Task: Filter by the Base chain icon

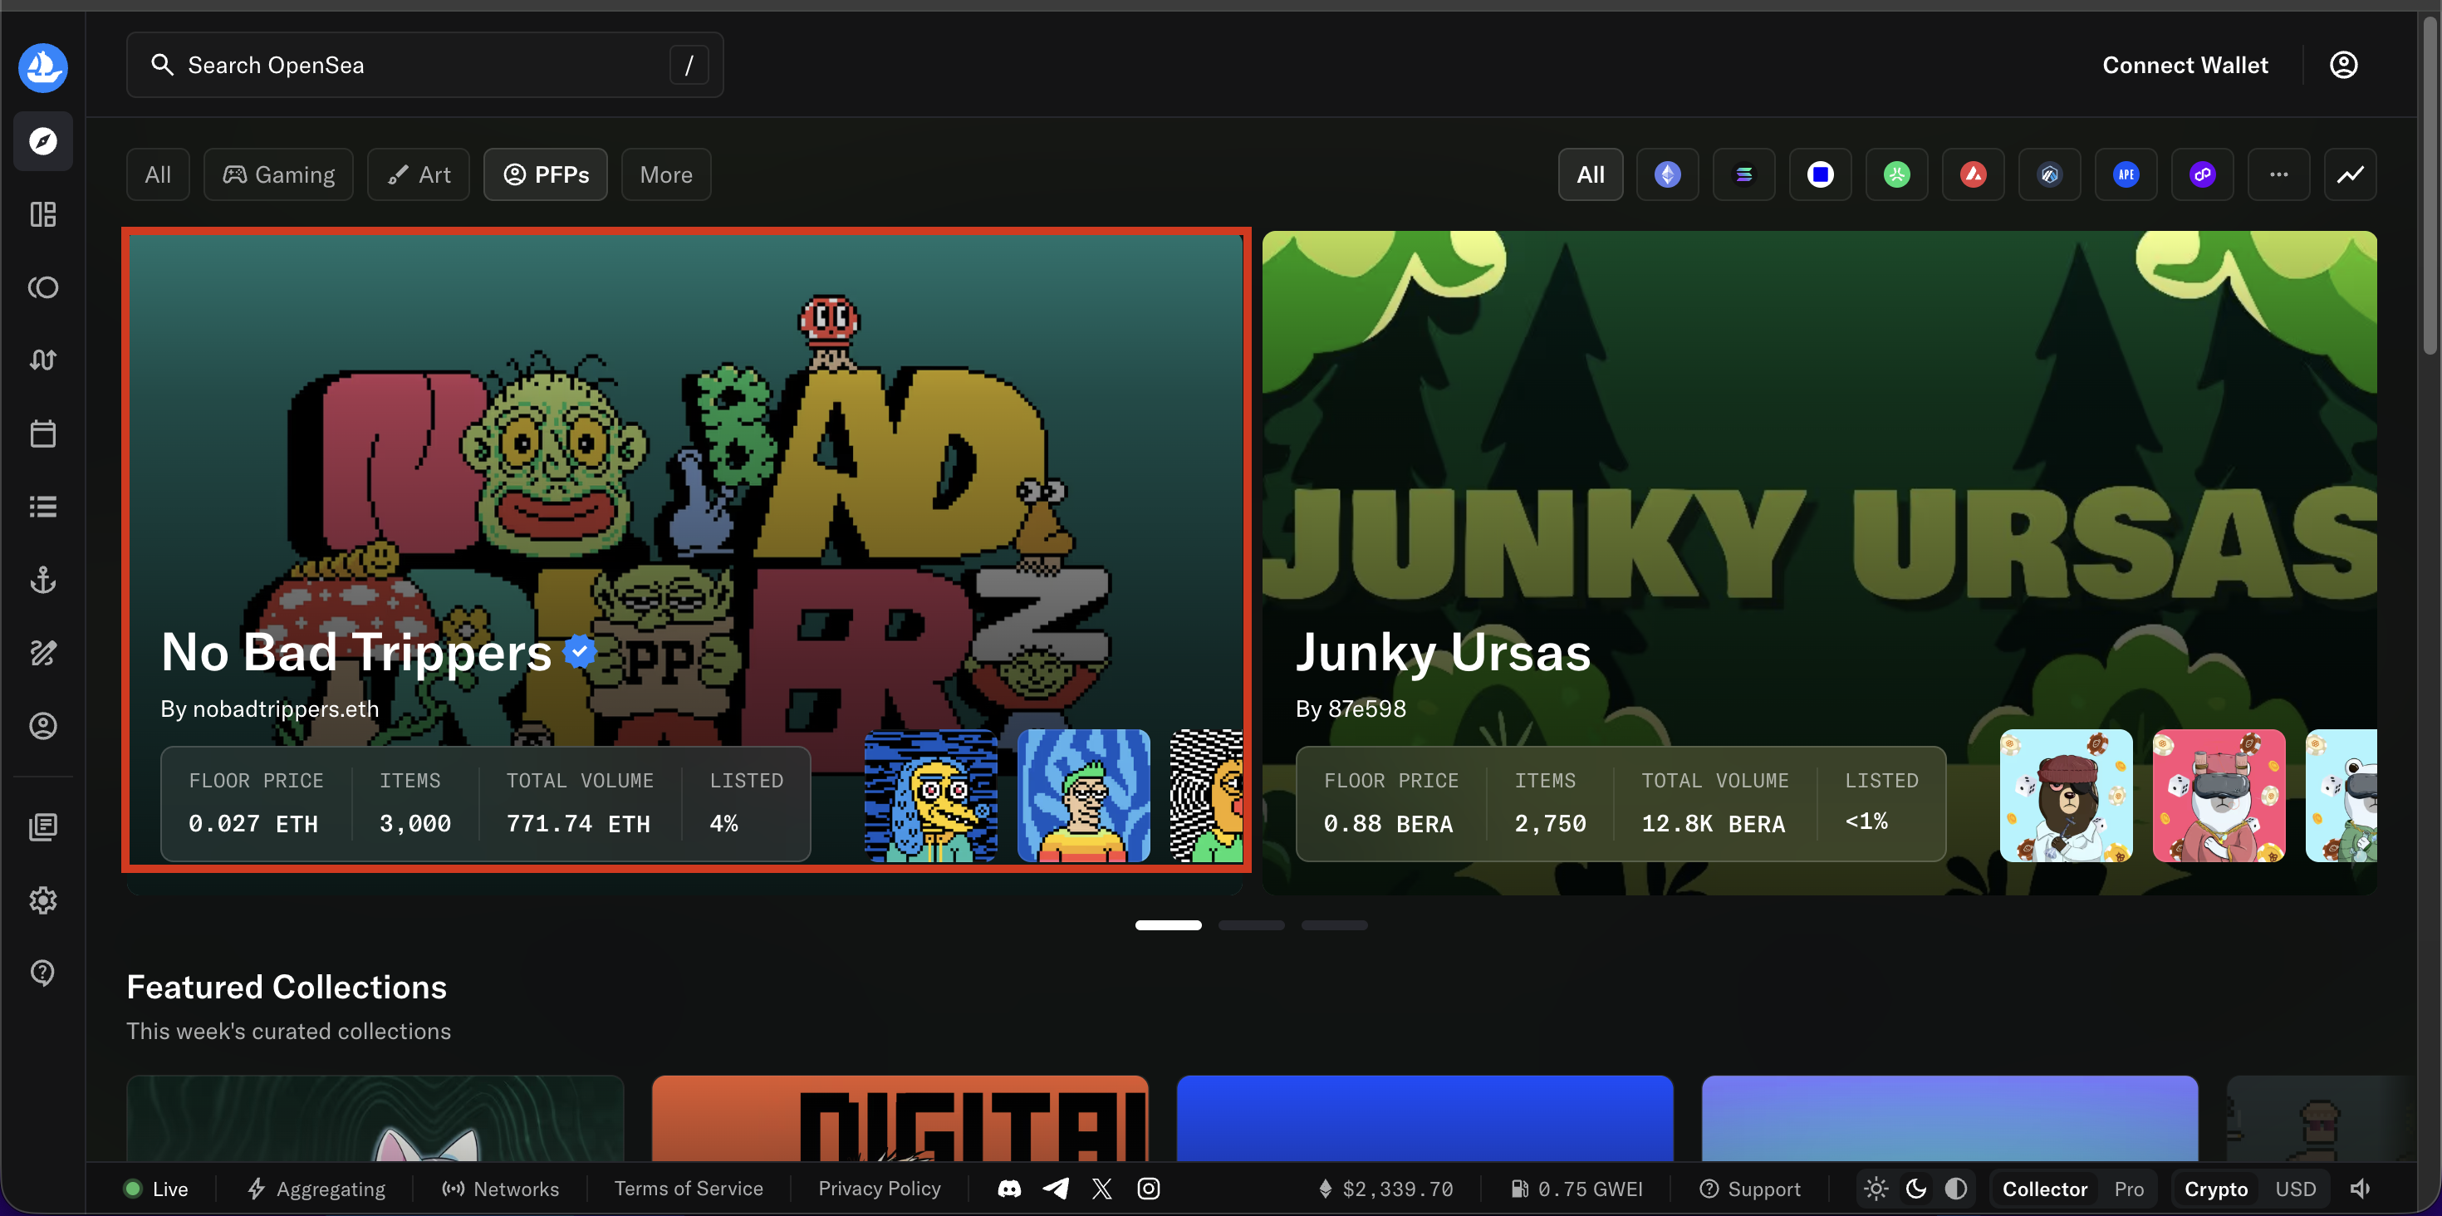Action: 1820,174
